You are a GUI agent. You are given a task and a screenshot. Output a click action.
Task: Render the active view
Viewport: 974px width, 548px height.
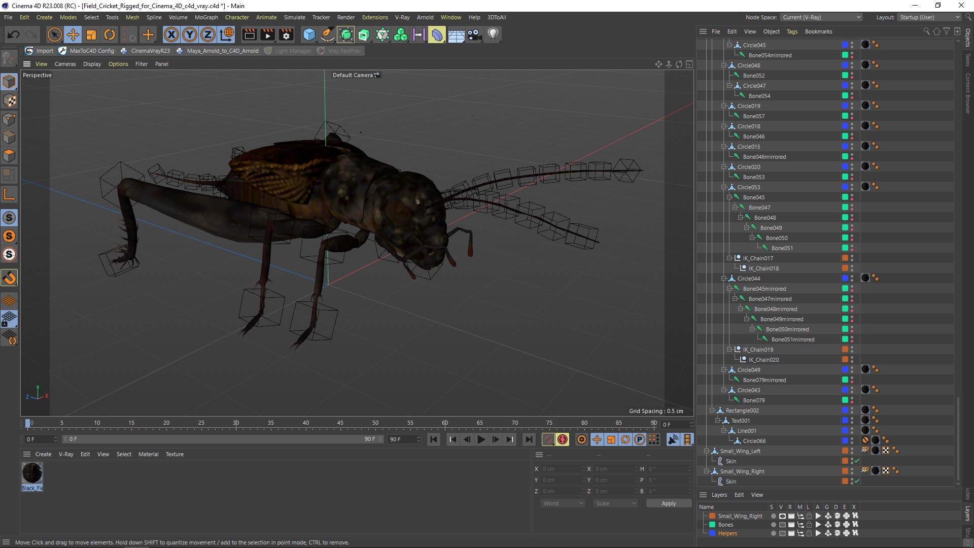tap(249, 35)
